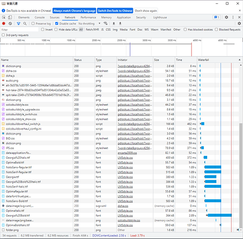Enable the Preserve log checkbox
Image resolution: width=243 pixels, height=239 pixels.
(33, 23)
